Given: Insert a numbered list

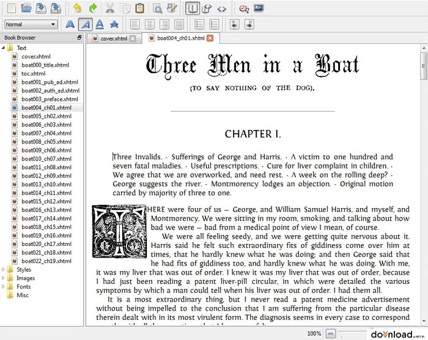Looking at the screenshot, I should (x=214, y=24).
